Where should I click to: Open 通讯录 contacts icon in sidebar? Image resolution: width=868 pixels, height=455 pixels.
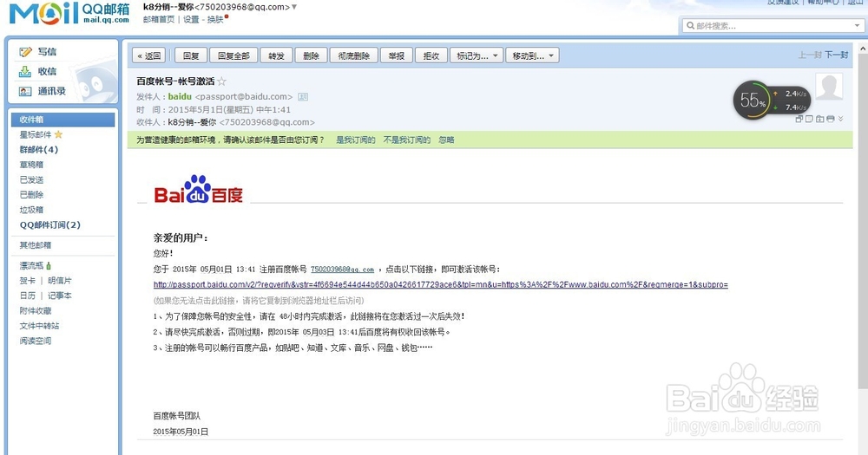pyautogui.click(x=25, y=91)
